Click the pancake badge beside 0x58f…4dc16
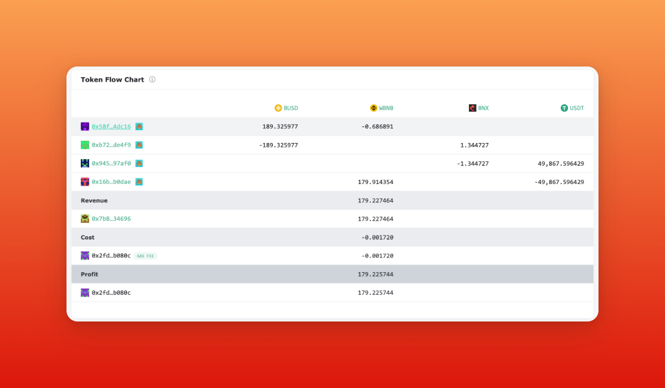Image resolution: width=665 pixels, height=388 pixels. point(139,126)
